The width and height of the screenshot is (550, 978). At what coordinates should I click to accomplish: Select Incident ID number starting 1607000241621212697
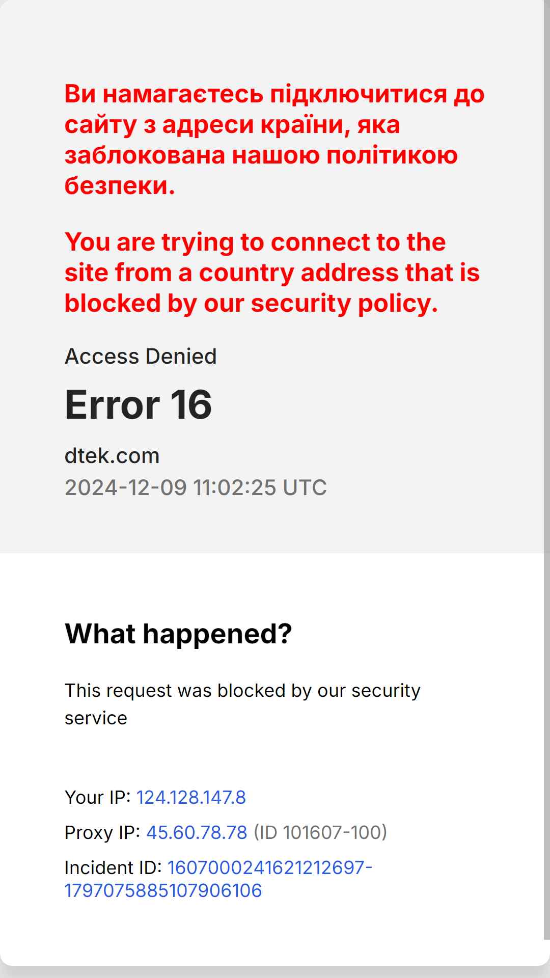click(x=270, y=867)
